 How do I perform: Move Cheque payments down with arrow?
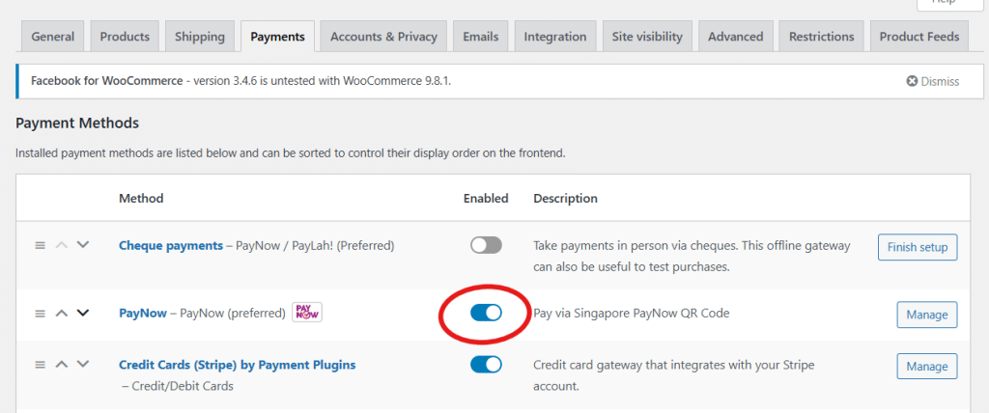[x=83, y=245]
